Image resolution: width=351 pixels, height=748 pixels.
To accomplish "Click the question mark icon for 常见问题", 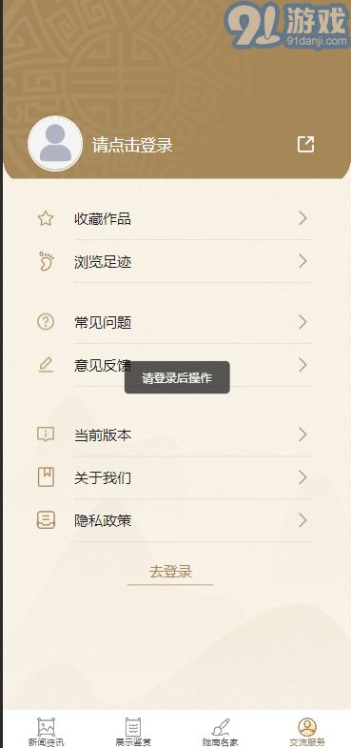I will [x=46, y=322].
